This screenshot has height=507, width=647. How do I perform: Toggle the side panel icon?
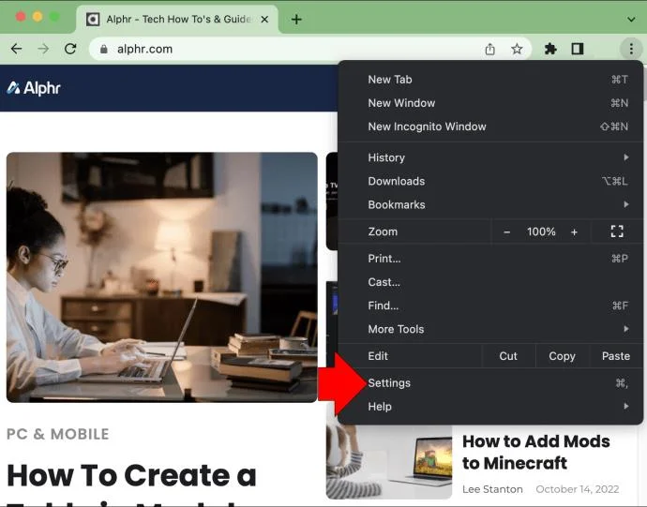(x=578, y=49)
